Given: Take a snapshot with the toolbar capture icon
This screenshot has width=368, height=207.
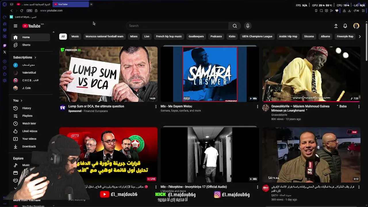Looking at the screenshot, I should click(321, 11).
